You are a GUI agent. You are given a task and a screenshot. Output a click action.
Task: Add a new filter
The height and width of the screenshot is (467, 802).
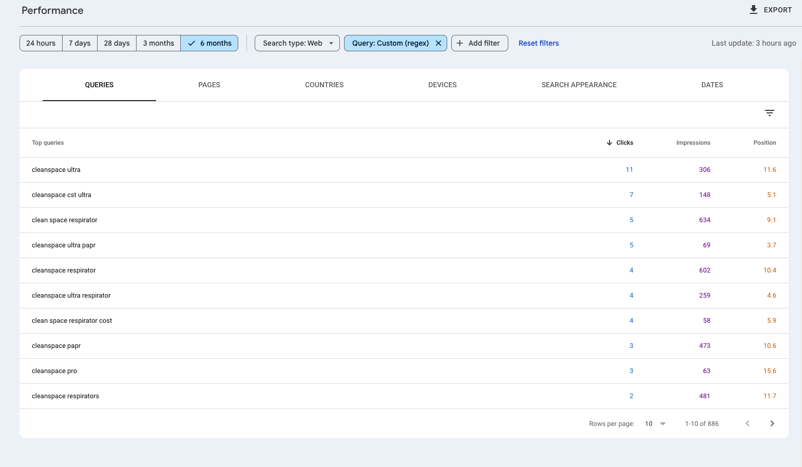point(480,43)
